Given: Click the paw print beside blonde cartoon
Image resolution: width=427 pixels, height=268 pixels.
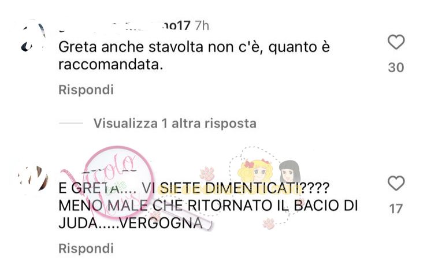Looking at the screenshot, I should coord(207,174).
